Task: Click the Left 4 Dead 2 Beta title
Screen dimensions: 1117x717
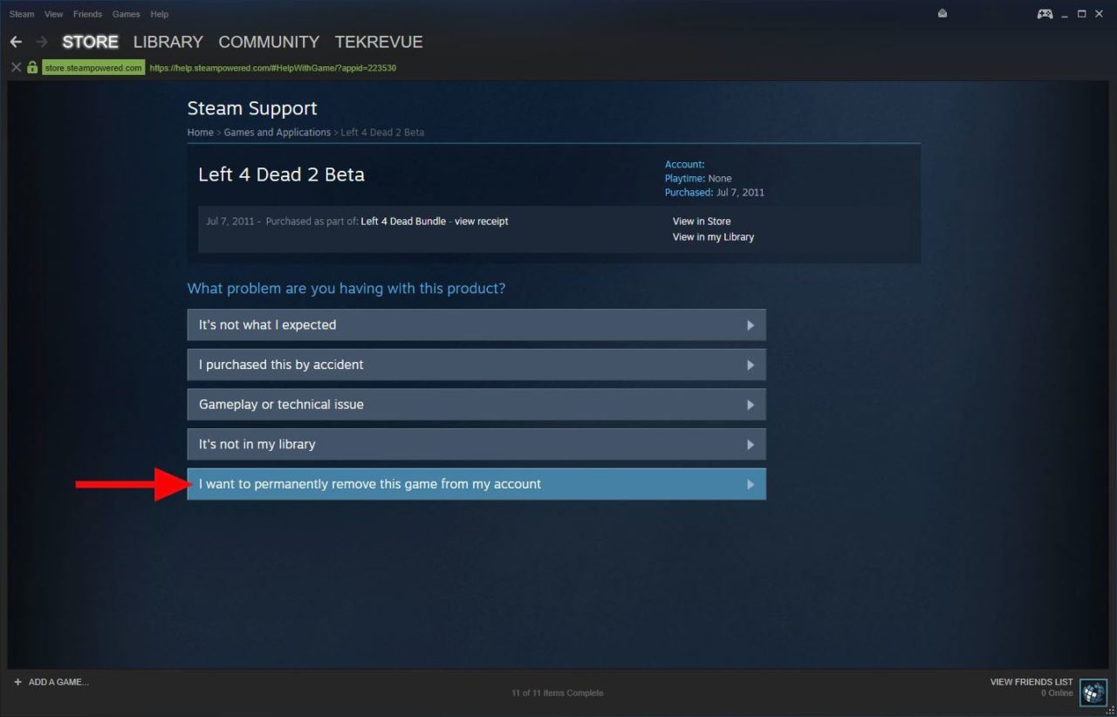Action: pos(281,174)
